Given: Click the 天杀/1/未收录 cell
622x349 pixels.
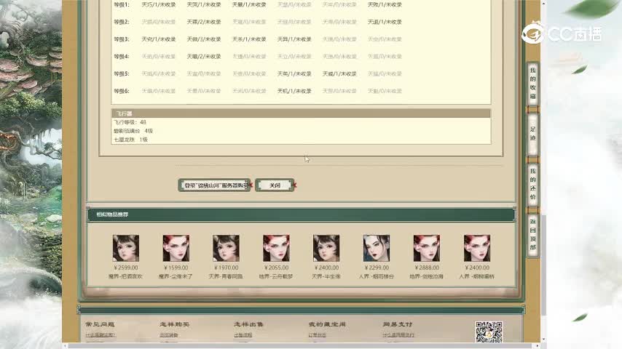Looking at the screenshot, I should (x=249, y=39).
